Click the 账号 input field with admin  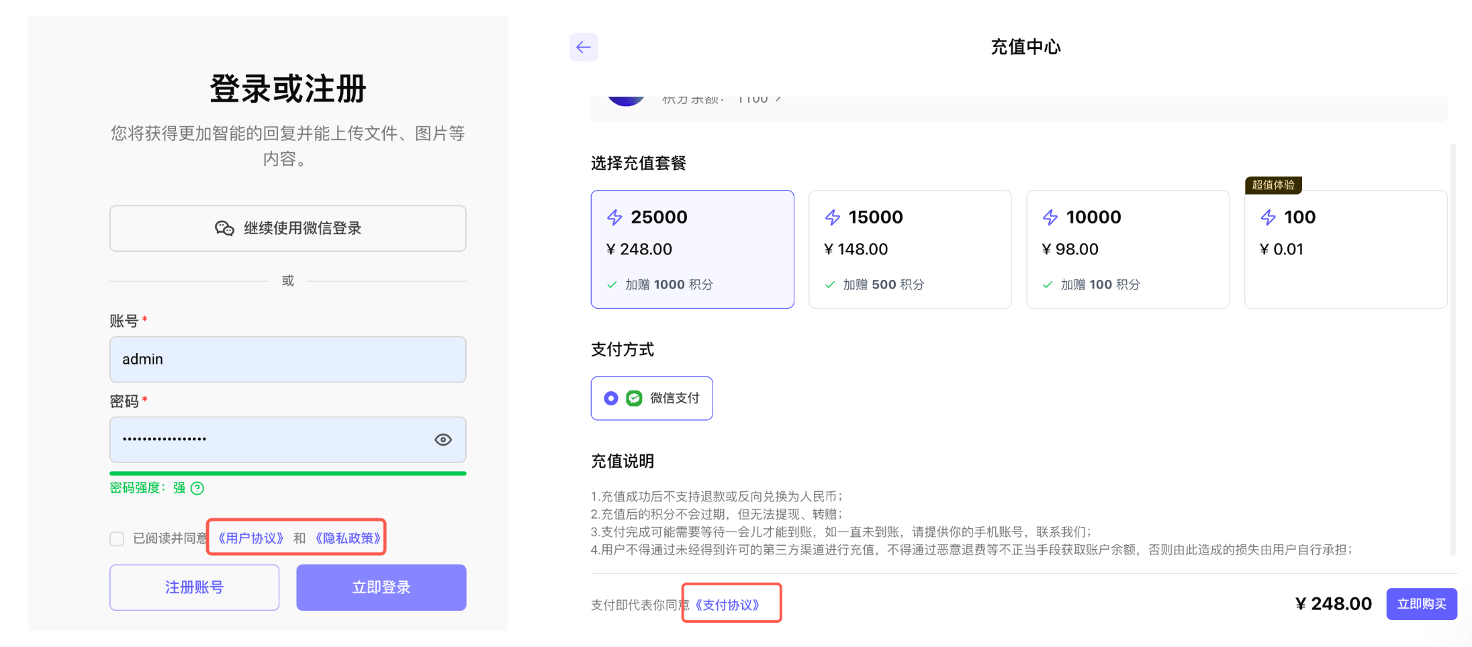[287, 360]
